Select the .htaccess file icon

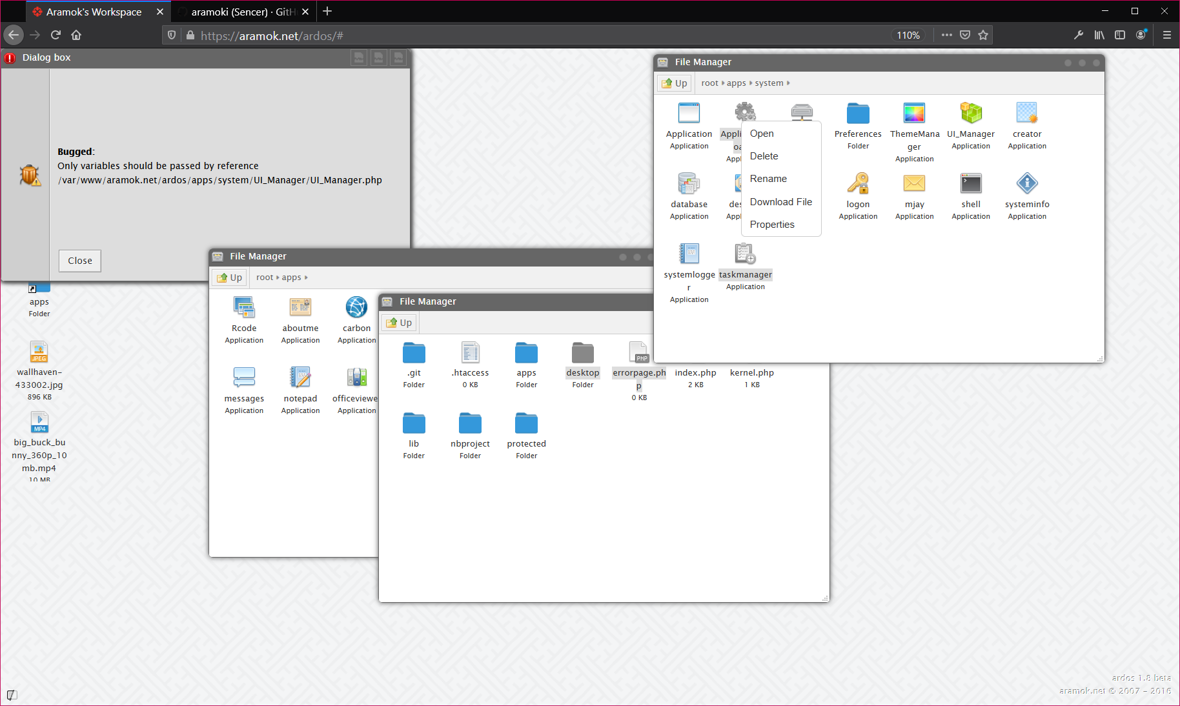point(470,353)
